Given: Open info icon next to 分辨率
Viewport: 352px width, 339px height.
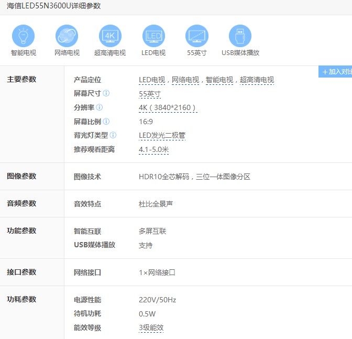Looking at the screenshot, I should coord(100,107).
